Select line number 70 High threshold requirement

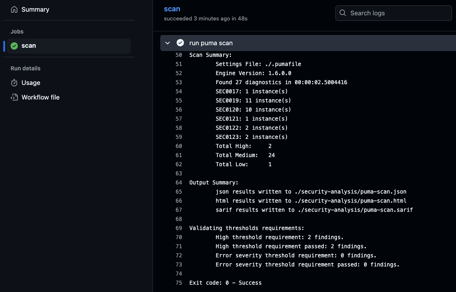click(x=178, y=237)
